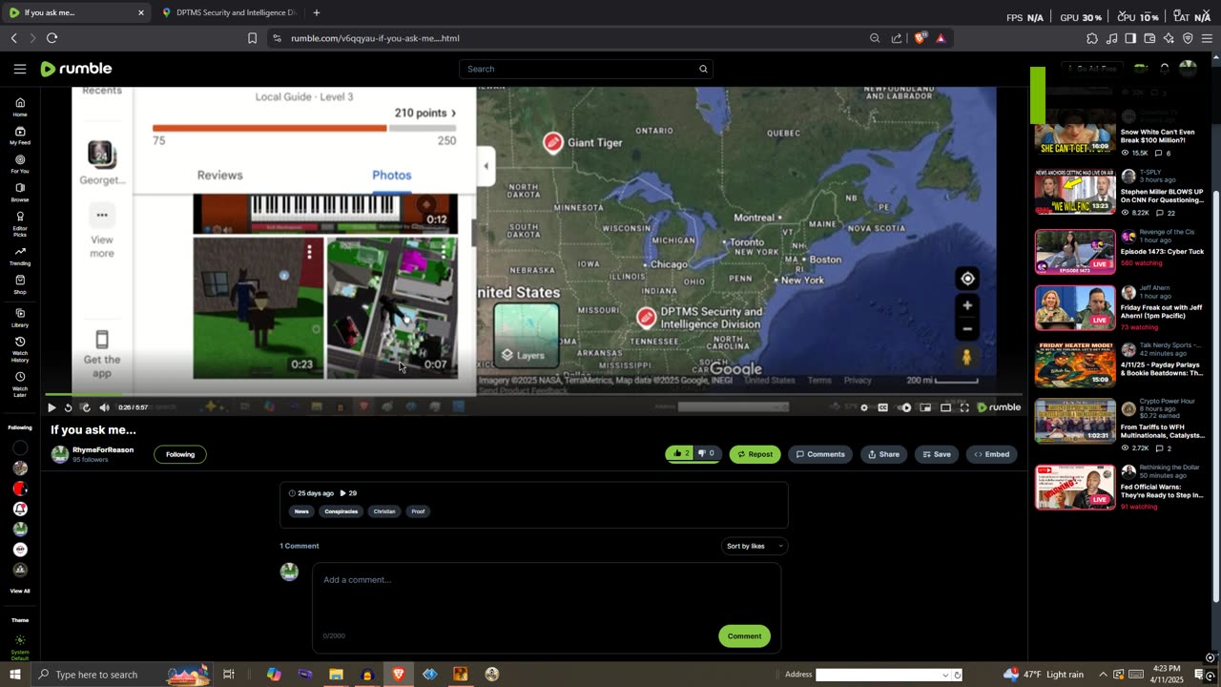Image resolution: width=1221 pixels, height=687 pixels.
Task: Select the Proof tag
Action: [418, 511]
